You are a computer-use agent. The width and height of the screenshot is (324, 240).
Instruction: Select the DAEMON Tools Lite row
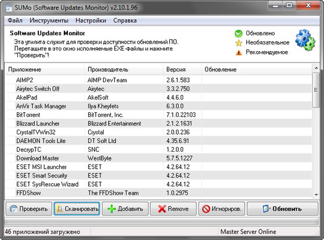158,141
